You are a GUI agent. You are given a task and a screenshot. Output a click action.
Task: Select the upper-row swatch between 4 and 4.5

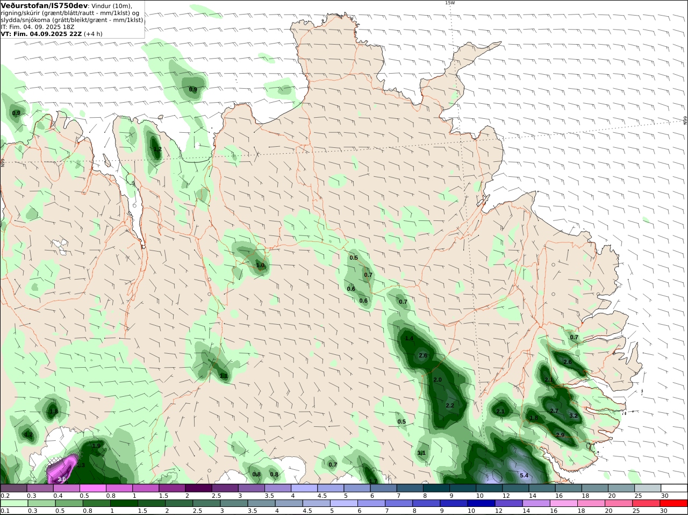(304, 488)
